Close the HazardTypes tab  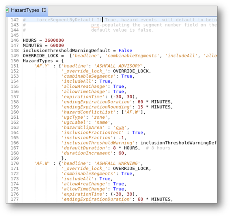click(44, 10)
